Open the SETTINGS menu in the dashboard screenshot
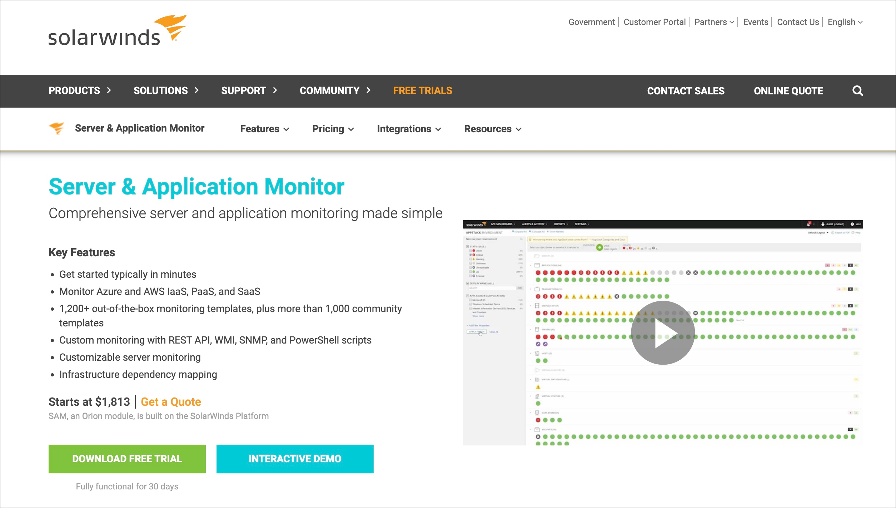This screenshot has width=896, height=508. click(582, 224)
